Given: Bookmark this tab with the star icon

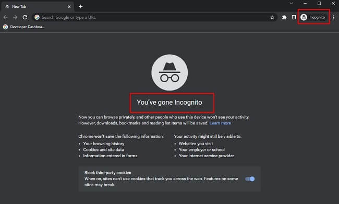Looking at the screenshot, I should pyautogui.click(x=272, y=17).
